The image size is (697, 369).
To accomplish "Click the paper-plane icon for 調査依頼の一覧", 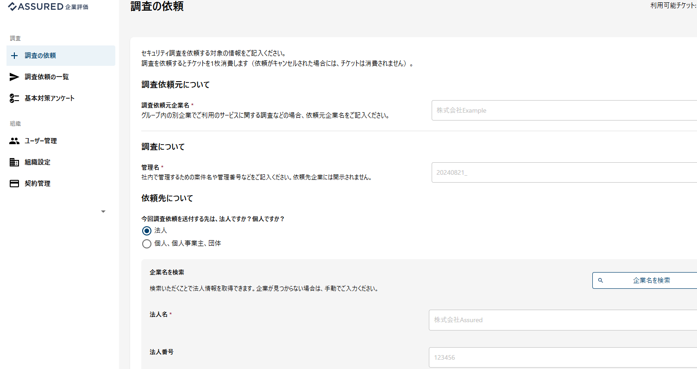I will click(x=14, y=77).
